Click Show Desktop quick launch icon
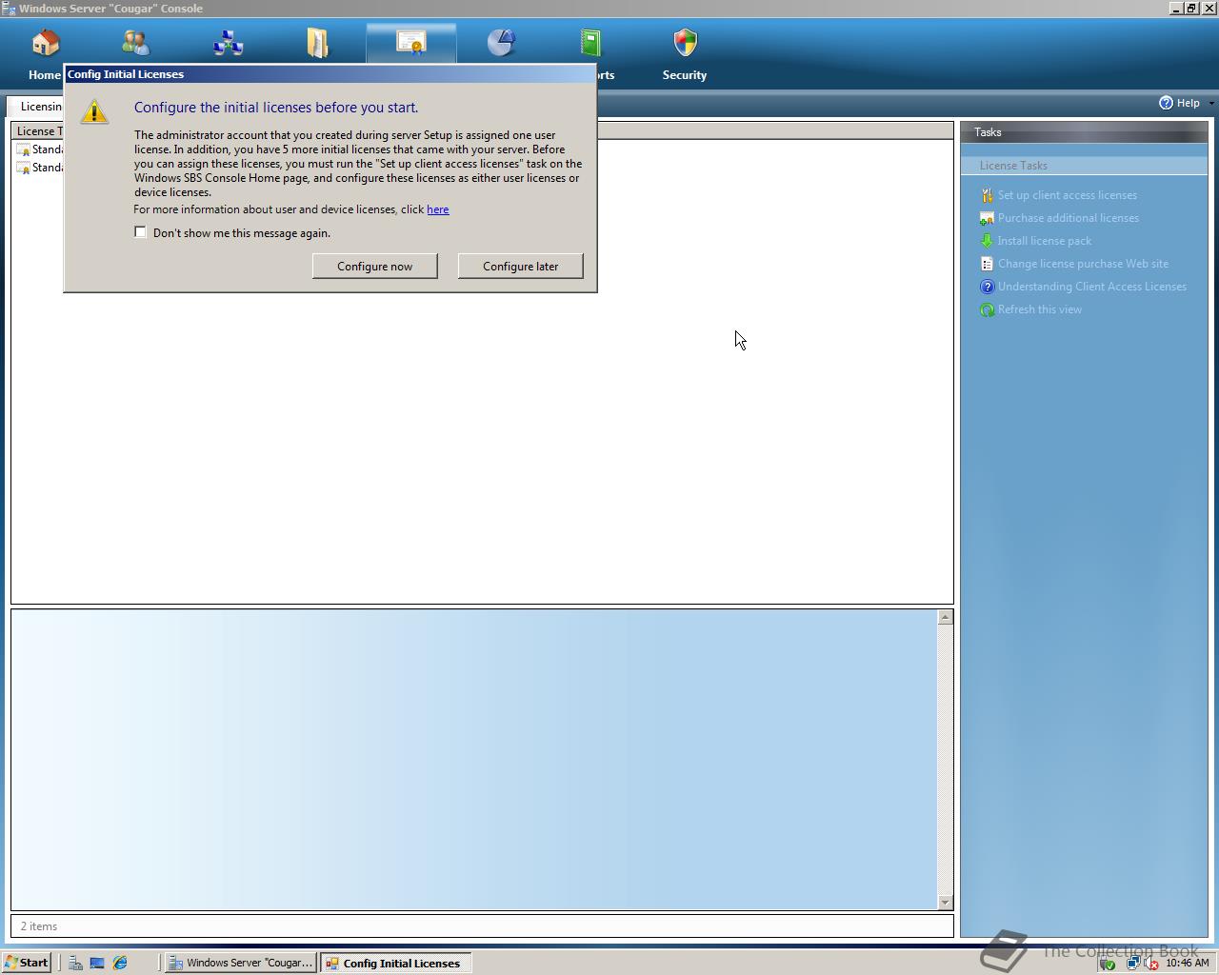This screenshot has width=1219, height=975. 97,963
